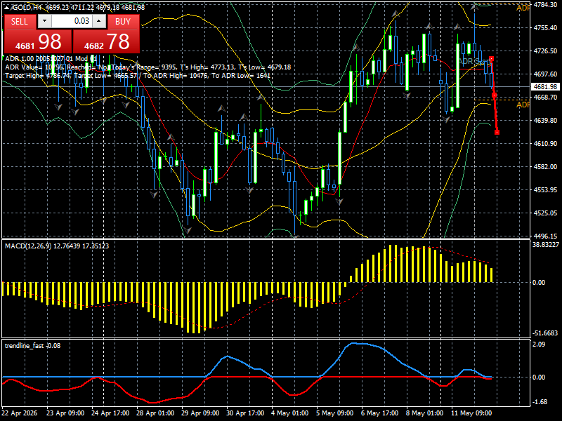
Task: Click price axis value 4726.50
Action: (x=545, y=51)
